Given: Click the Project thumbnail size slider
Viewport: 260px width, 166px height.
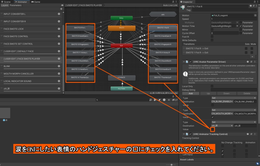Looking at the screenshot, I should pyautogui.click(x=171, y=165).
